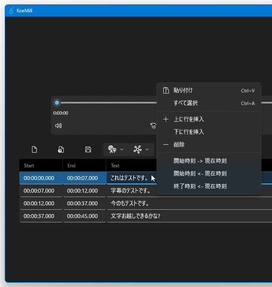The image size is (272, 287).
Task: Mute audio with the volume icon
Action: [59, 126]
